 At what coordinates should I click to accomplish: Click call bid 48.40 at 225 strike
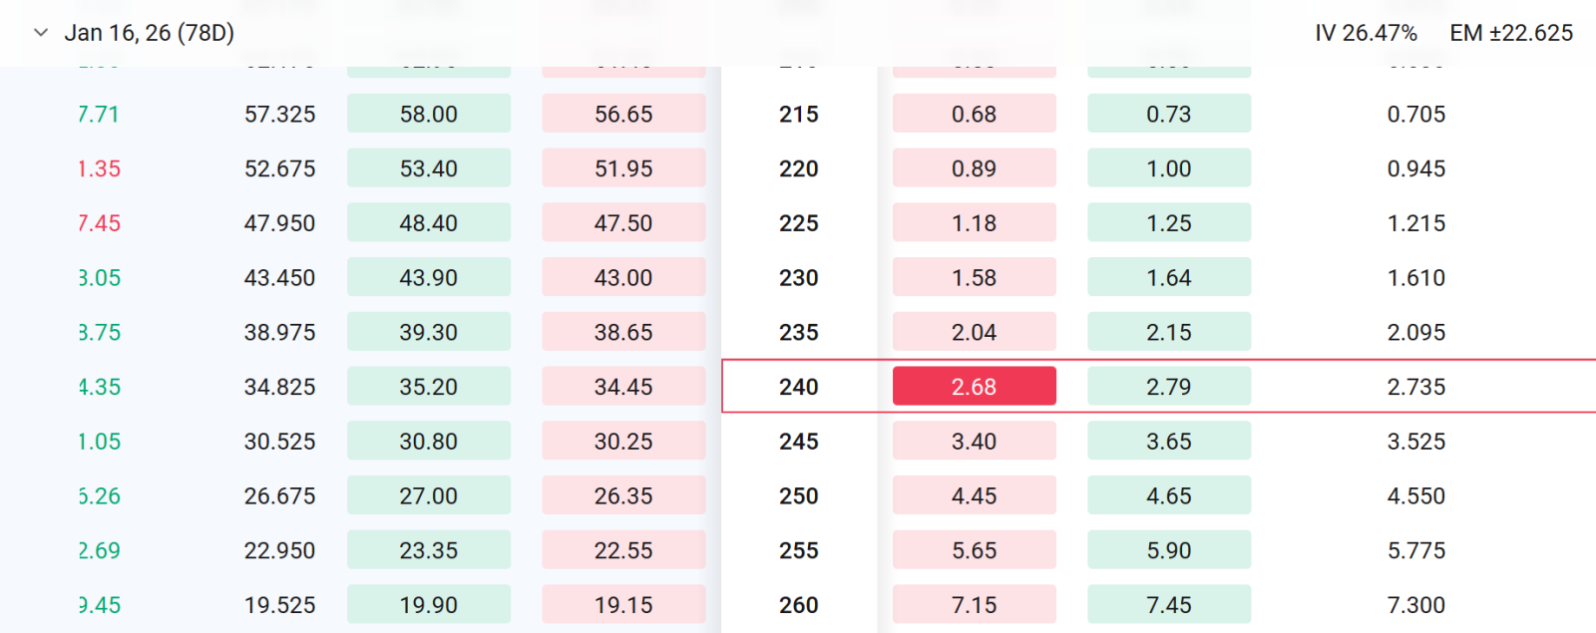tap(429, 223)
